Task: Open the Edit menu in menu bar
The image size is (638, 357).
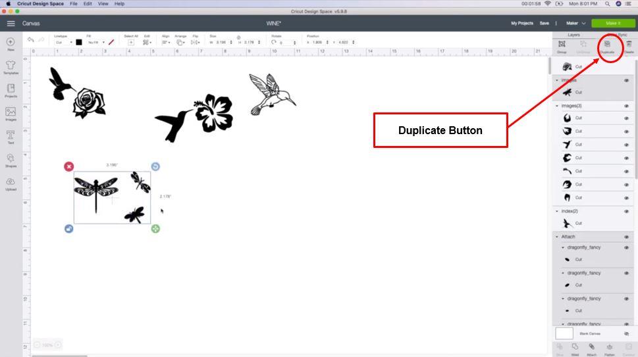Action: [x=88, y=4]
